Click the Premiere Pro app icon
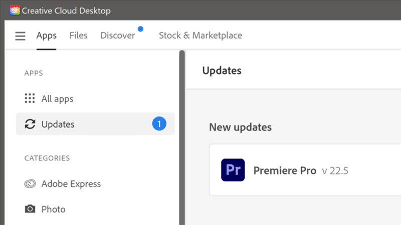The height and width of the screenshot is (225, 401). [x=233, y=170]
